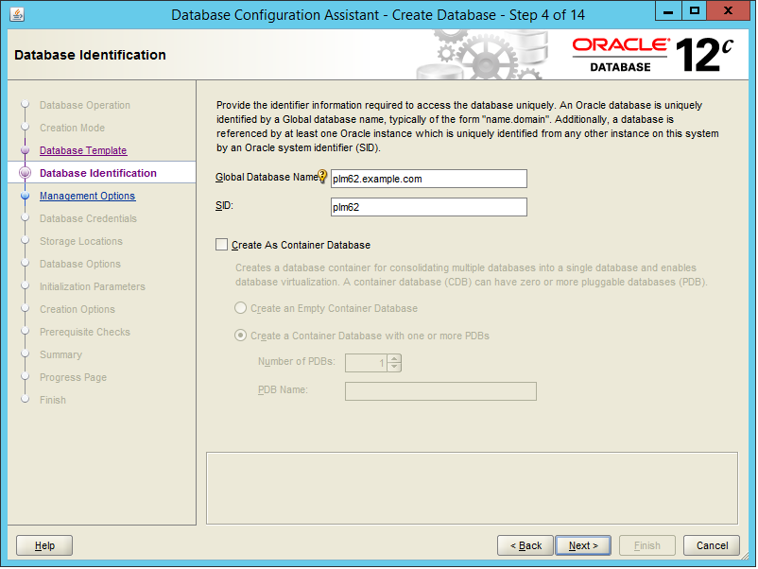Select Container Database with one or more PDBs
The image size is (758, 569).
pos(240,336)
